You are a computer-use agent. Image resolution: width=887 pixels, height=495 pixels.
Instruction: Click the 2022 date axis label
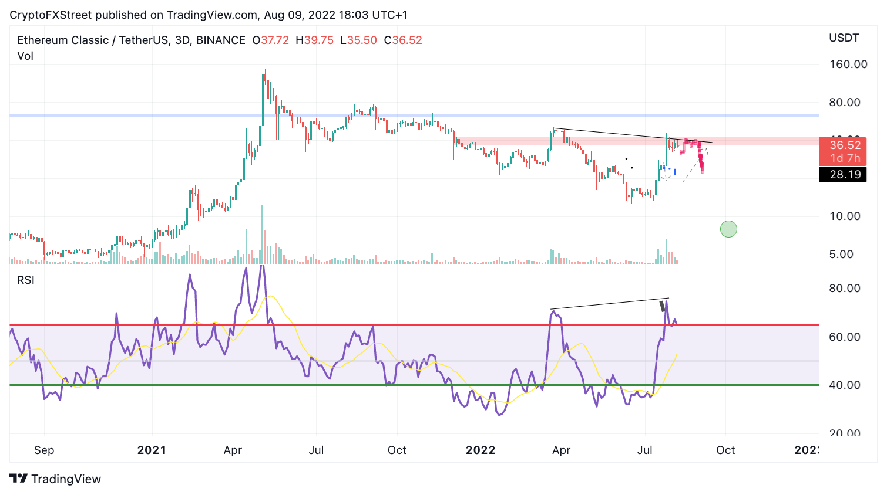tap(481, 450)
